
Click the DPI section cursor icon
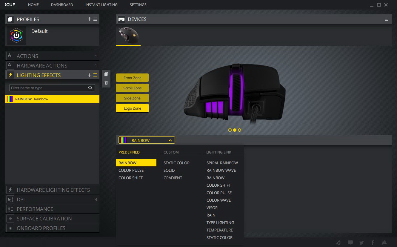(10, 199)
